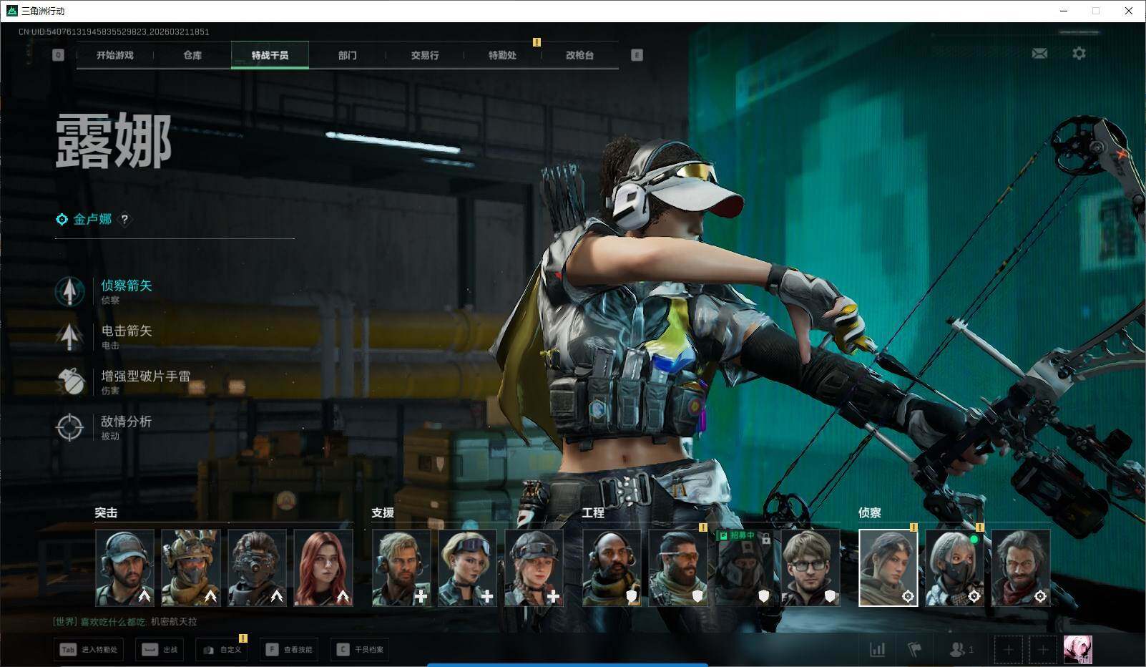
Task: Open the 干员档案 button
Action: pos(361,650)
